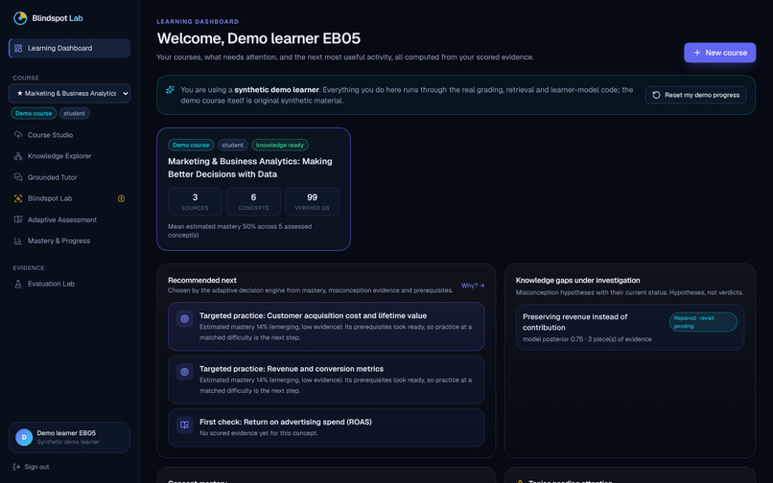Click the Customer acquisition cost practice icon
Viewport: 773px width, 483px height.
(185, 319)
